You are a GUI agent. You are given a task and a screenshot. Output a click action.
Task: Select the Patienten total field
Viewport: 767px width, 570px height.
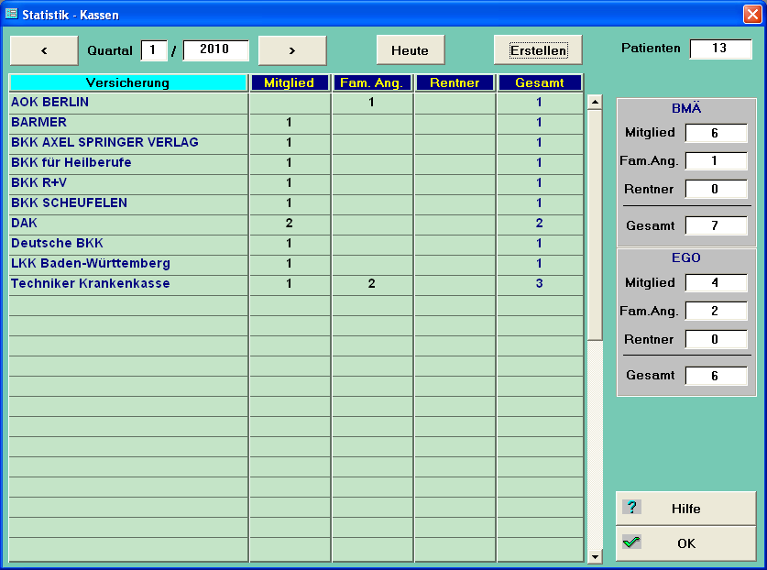click(720, 49)
